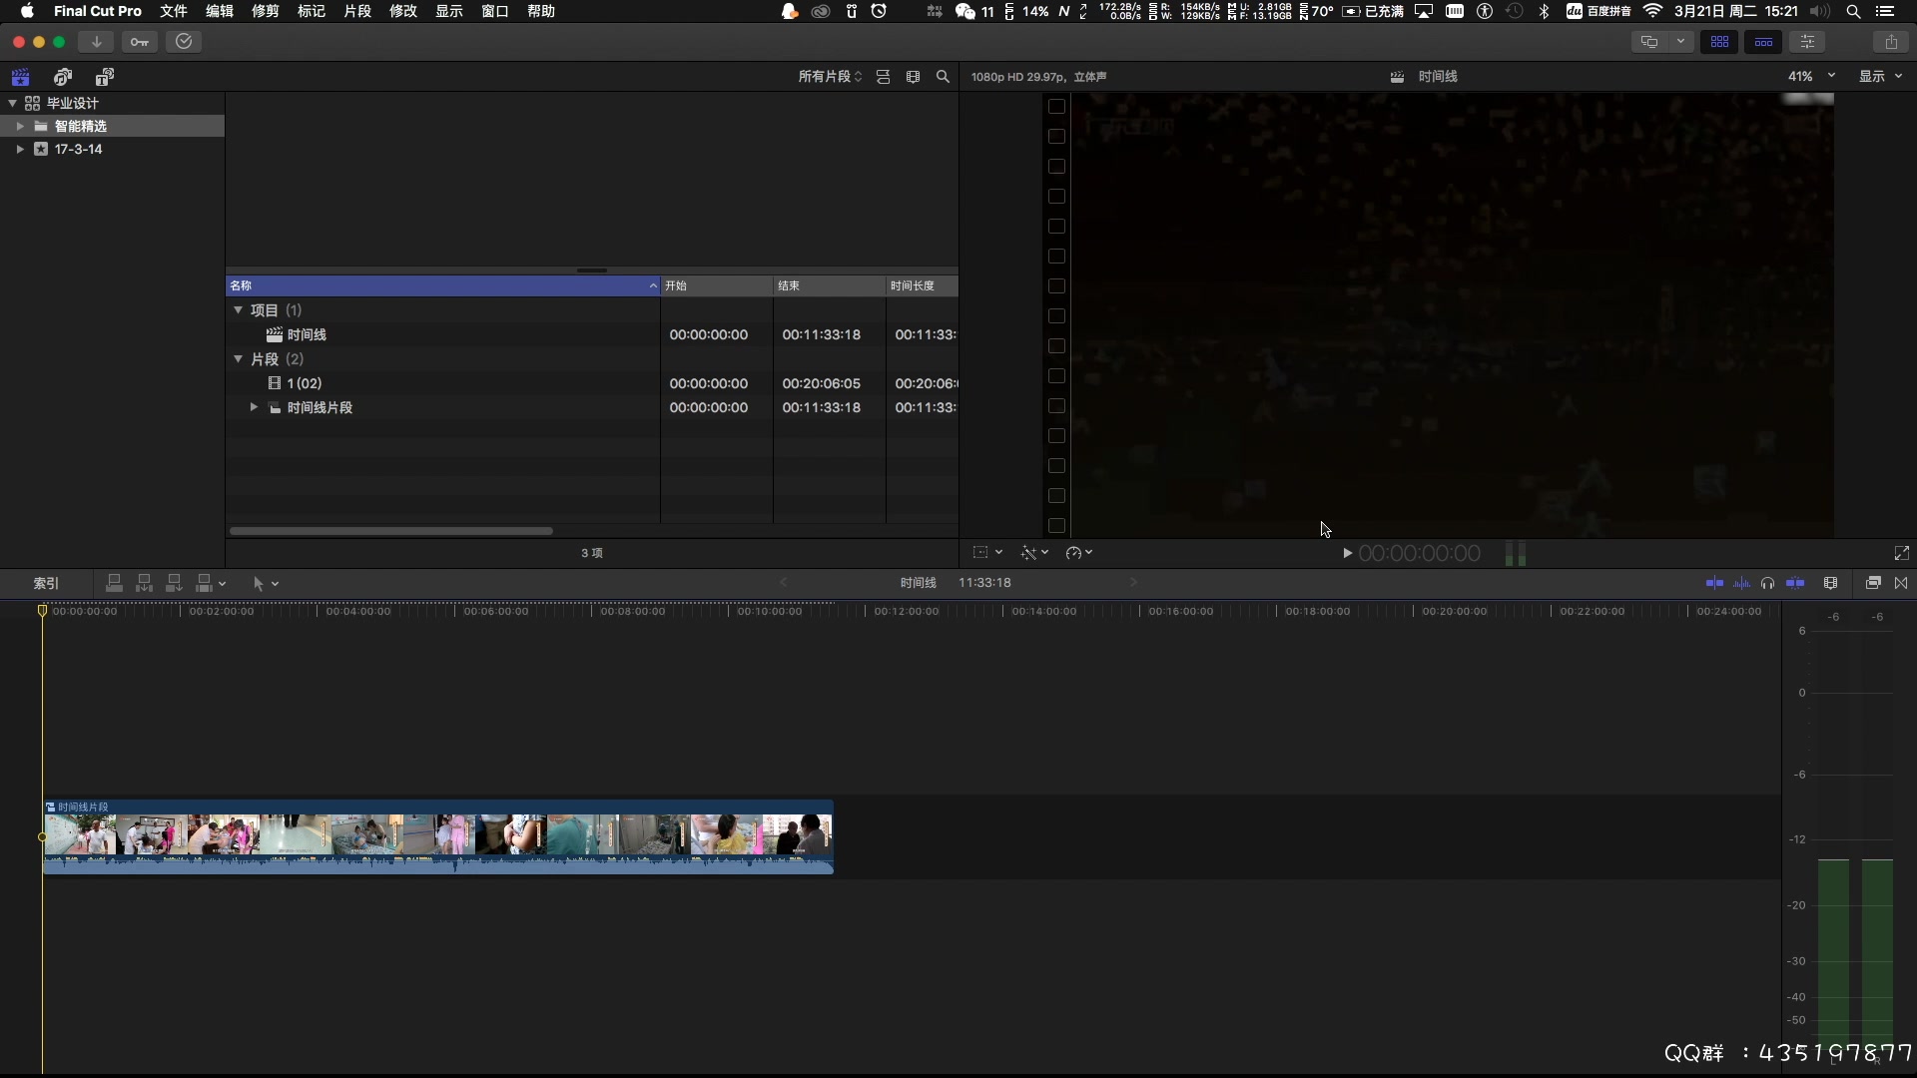Open the 片段 menu
The image size is (1917, 1078).
pyautogui.click(x=356, y=11)
